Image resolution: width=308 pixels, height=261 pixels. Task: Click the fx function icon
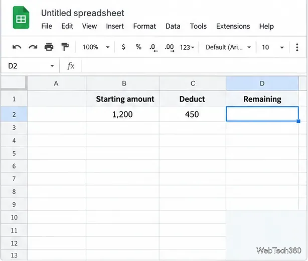point(71,66)
